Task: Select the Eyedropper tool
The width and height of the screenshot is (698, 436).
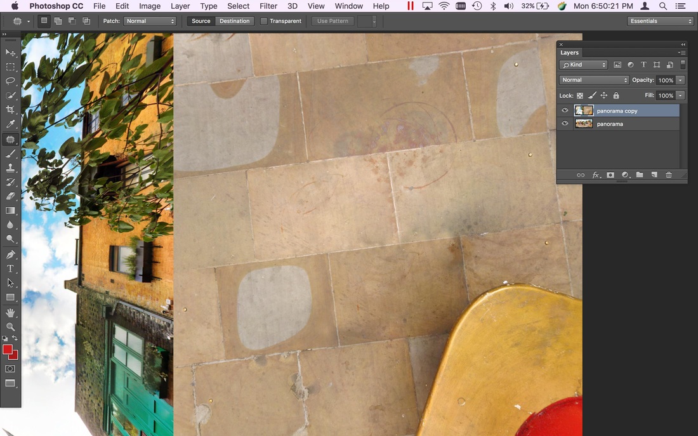Action: pos(10,124)
